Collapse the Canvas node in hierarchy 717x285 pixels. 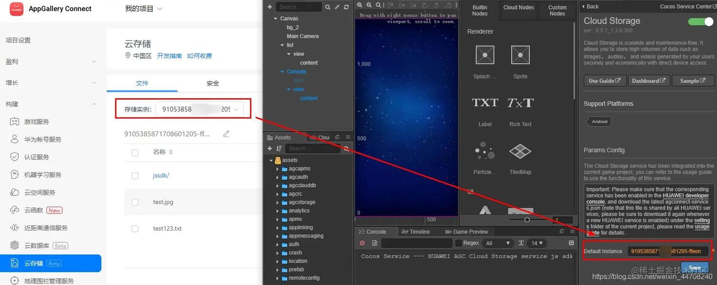pos(276,18)
